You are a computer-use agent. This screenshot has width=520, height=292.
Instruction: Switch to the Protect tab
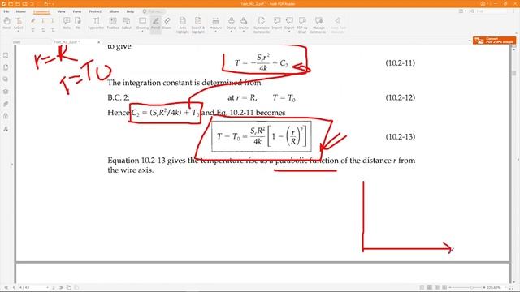[x=95, y=11]
